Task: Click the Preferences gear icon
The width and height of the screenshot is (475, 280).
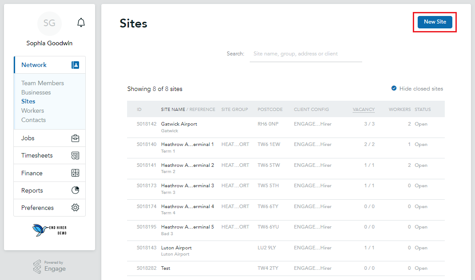Action: click(75, 207)
